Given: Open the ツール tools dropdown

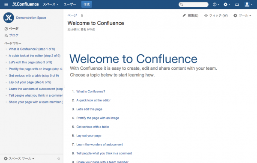Looking at the screenshot, I should tap(242, 15).
